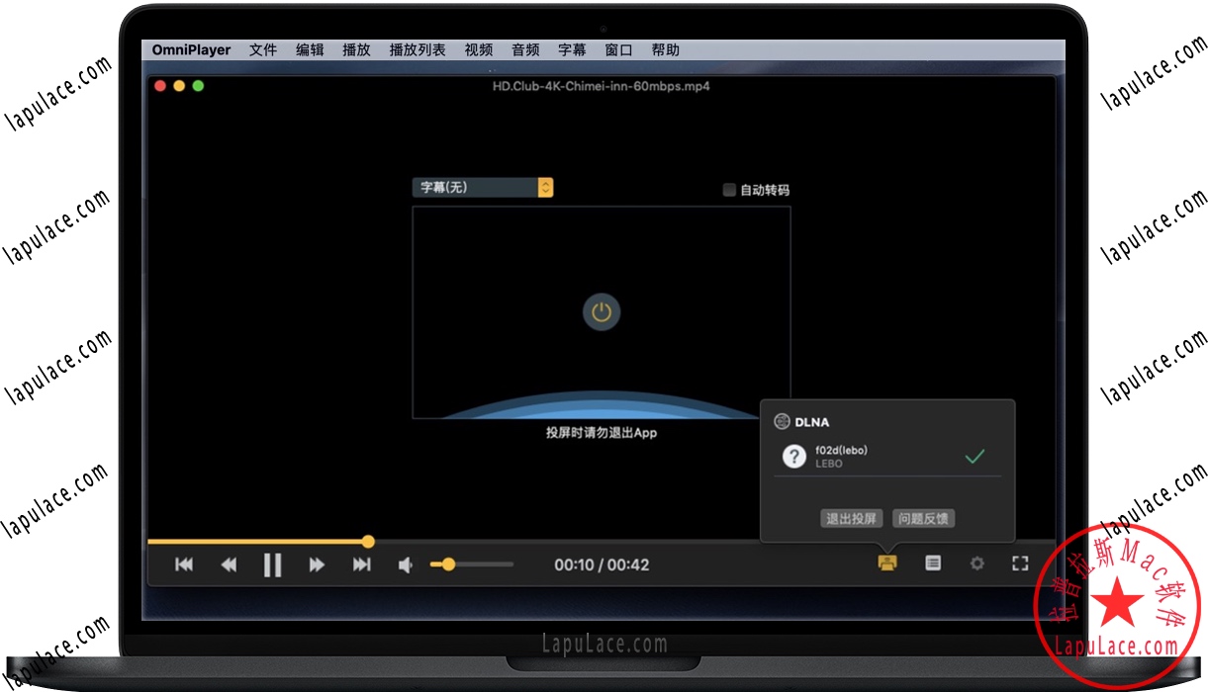Viewport: 1208px width, 692px height.
Task: Open the OmniPlayer application menu
Action: pyautogui.click(x=191, y=49)
